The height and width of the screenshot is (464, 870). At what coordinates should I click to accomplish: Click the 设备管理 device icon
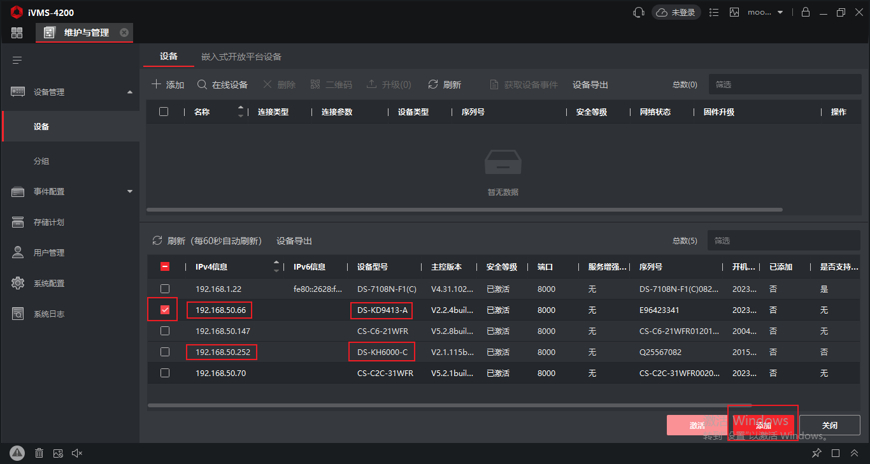click(18, 92)
